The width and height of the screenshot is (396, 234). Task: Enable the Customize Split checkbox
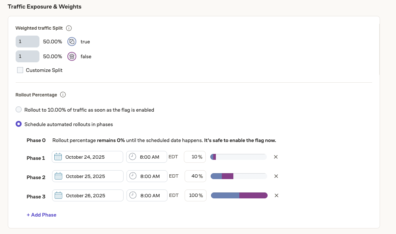20,70
